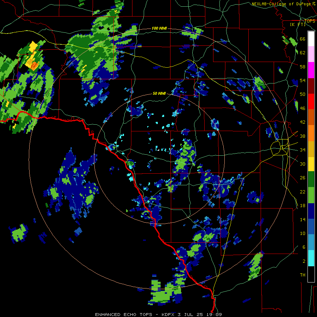Click the "NEXLAB-College of DuPage" credit text
Viewport: 317px width, 317px height.
coord(282,4)
